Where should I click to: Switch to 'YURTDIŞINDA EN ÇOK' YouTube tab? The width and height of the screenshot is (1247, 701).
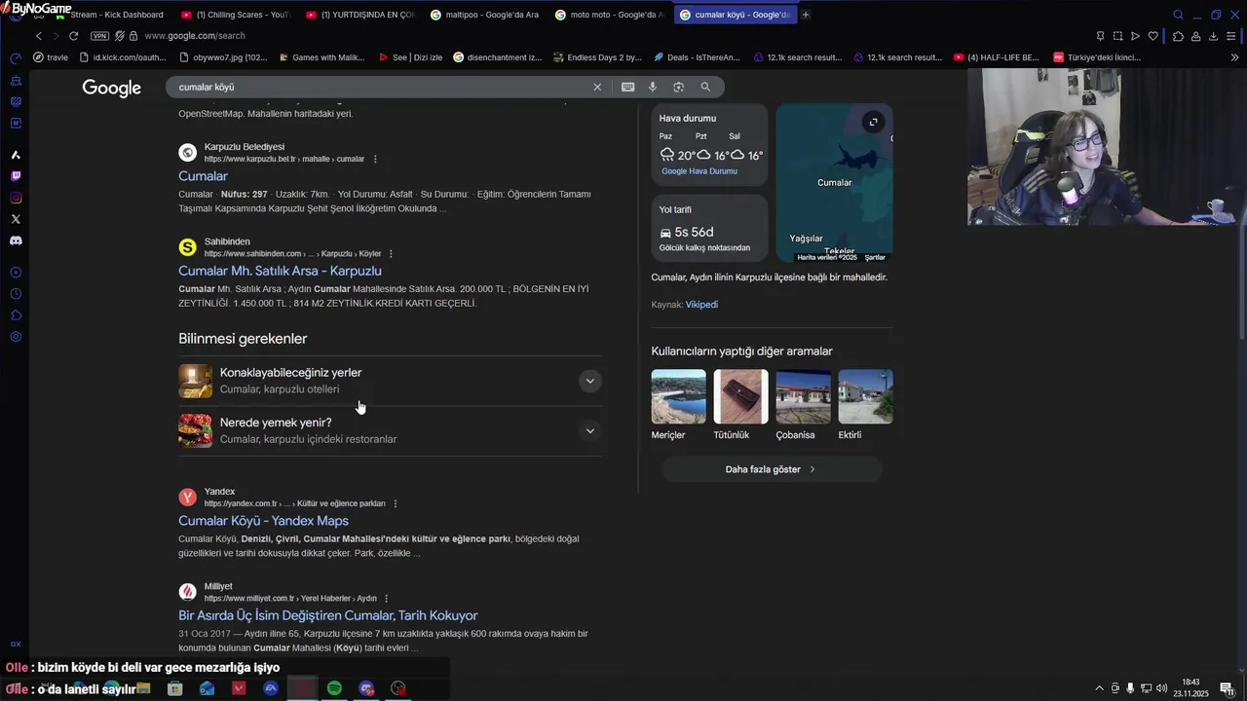(x=359, y=15)
